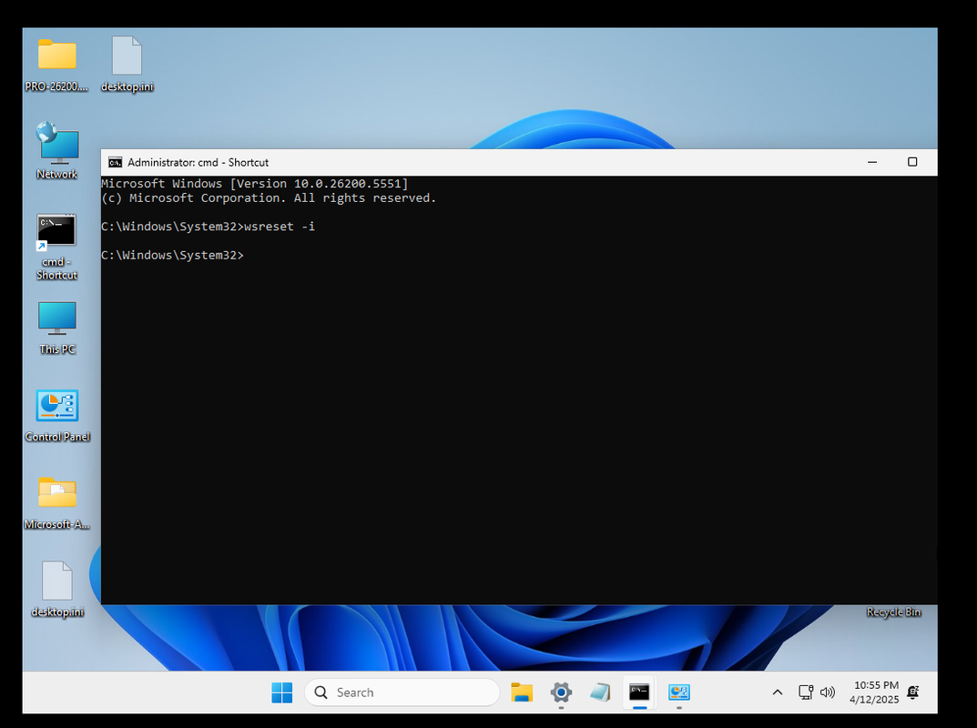Select the Recycle Bin label on the desktop

(x=893, y=612)
